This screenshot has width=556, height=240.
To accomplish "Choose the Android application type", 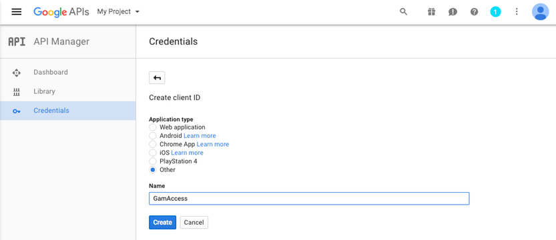I will 152,135.
